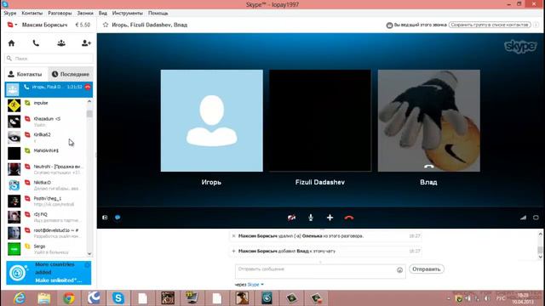Switch to the Контакты tab

(x=26, y=74)
